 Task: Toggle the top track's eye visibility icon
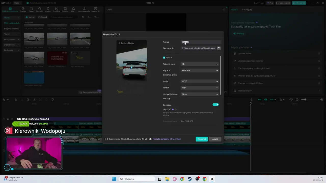point(12,119)
